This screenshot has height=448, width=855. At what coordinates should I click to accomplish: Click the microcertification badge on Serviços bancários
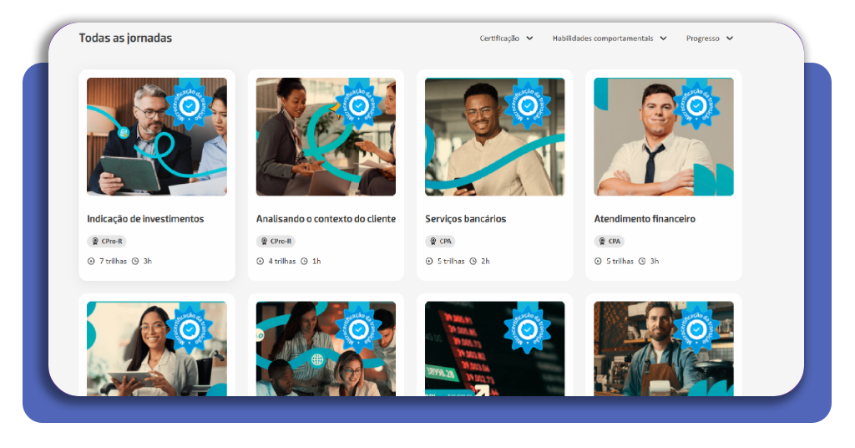(x=528, y=106)
